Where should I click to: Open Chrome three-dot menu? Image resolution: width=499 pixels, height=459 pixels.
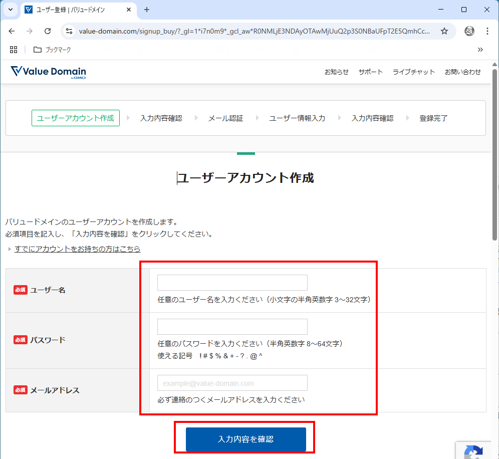pos(487,31)
